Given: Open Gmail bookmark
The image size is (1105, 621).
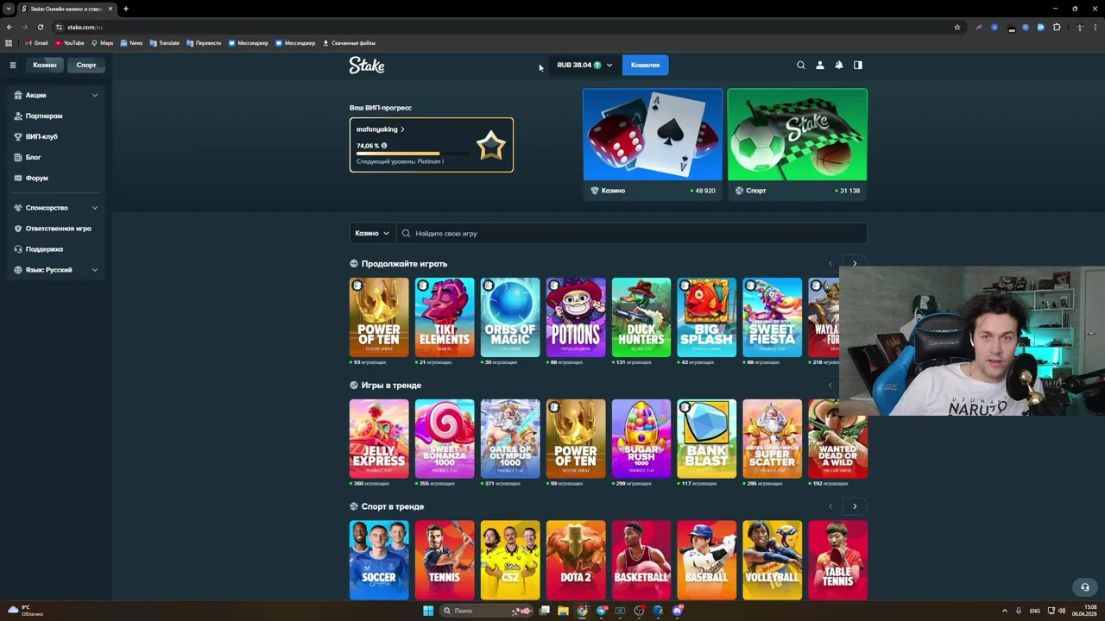Looking at the screenshot, I should tap(36, 43).
